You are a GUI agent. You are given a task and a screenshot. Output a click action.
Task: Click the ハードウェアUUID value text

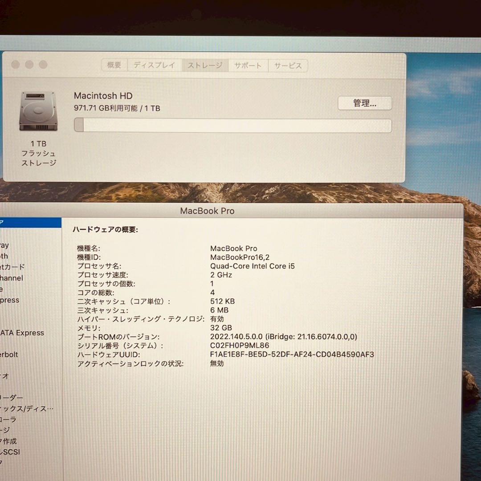(x=292, y=355)
